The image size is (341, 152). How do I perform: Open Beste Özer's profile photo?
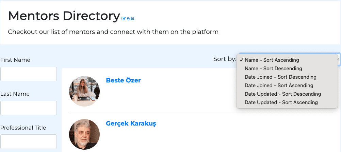(84, 91)
